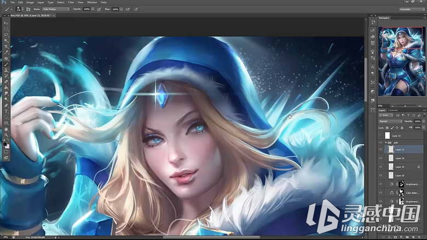Select the Clone Stamp tool

pyautogui.click(x=6, y=70)
